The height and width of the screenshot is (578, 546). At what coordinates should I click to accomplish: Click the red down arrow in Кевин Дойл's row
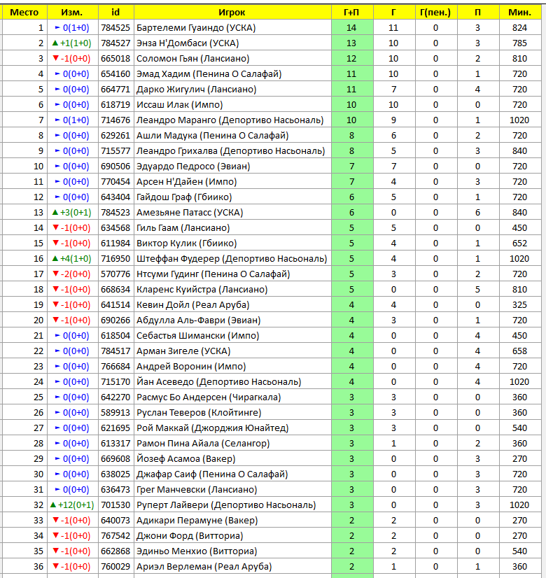(x=56, y=304)
